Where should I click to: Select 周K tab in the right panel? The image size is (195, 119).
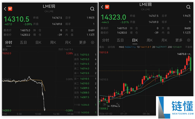pos(149,40)
